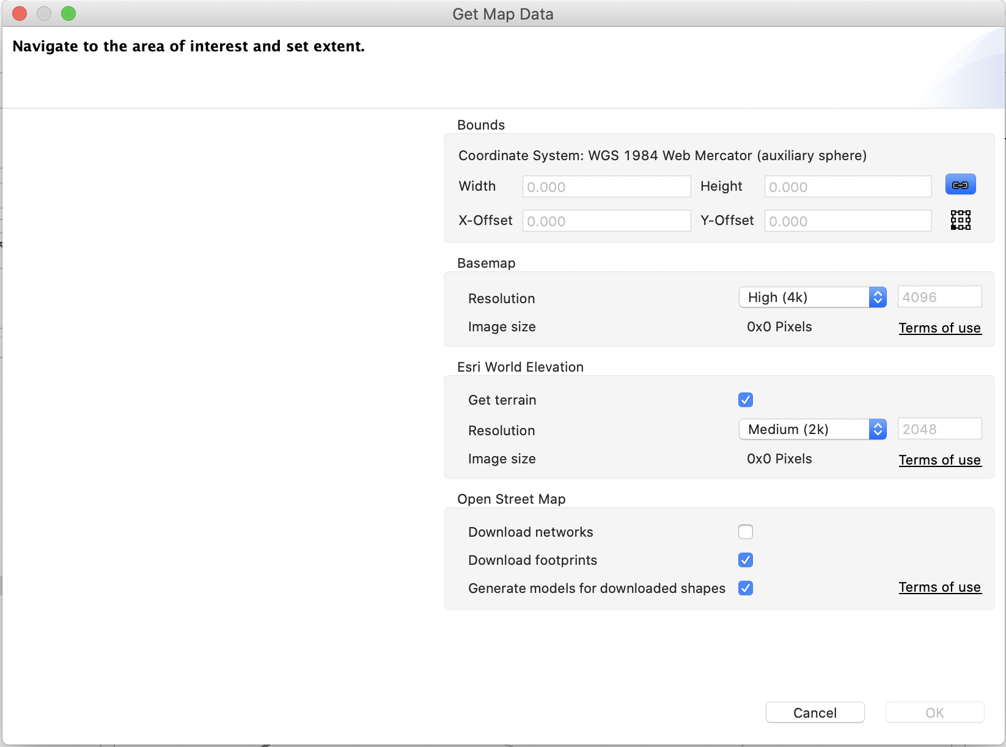
Task: Click the set extent selection icon
Action: (960, 220)
